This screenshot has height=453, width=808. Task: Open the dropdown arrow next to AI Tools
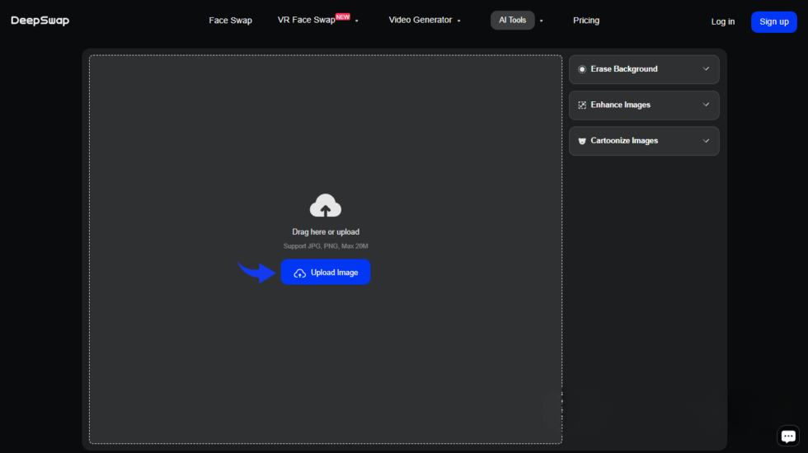point(542,21)
